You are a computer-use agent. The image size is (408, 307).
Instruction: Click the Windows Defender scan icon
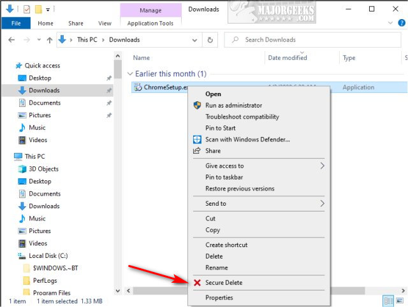click(x=197, y=139)
